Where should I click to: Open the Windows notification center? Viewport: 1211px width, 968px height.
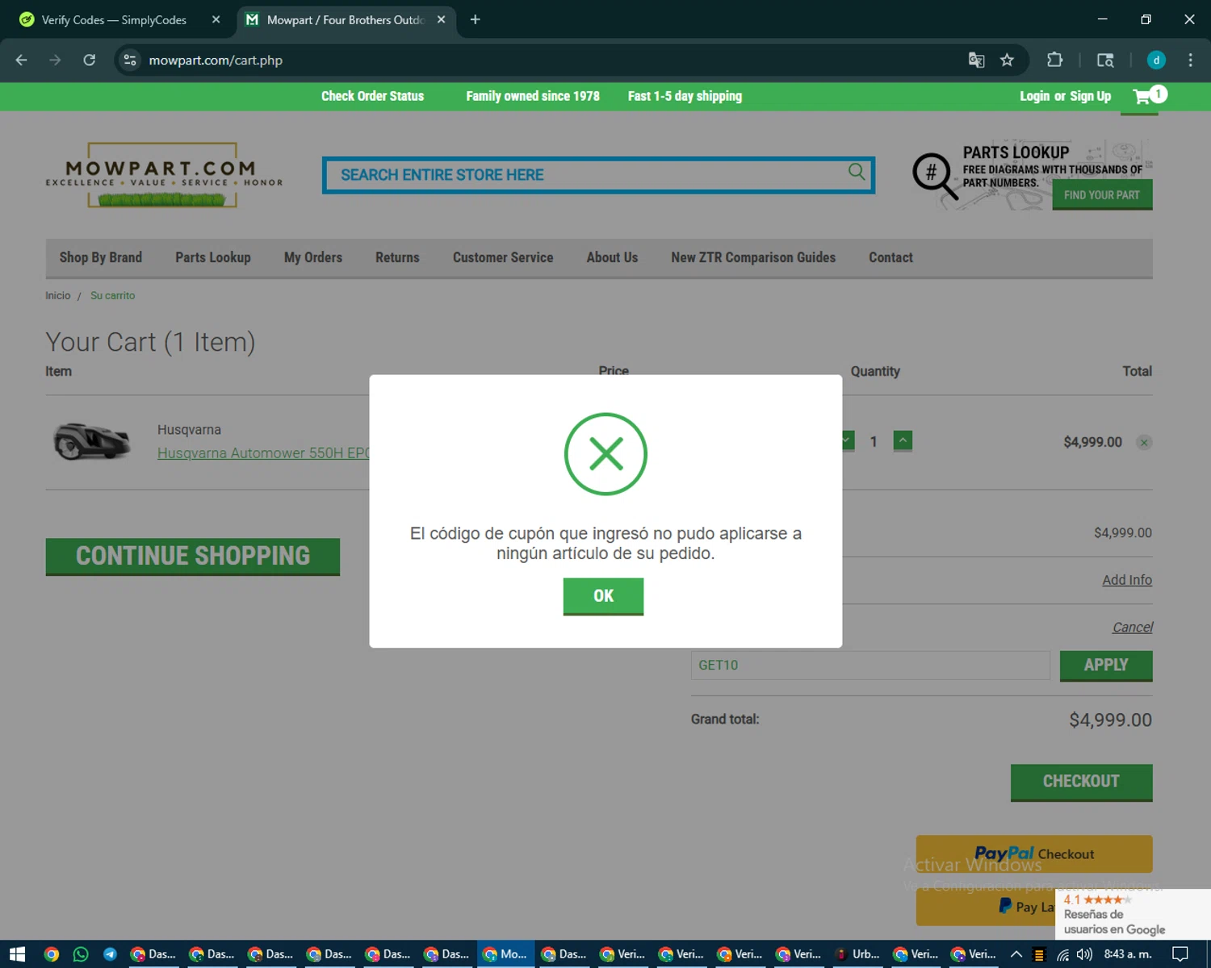(1180, 954)
